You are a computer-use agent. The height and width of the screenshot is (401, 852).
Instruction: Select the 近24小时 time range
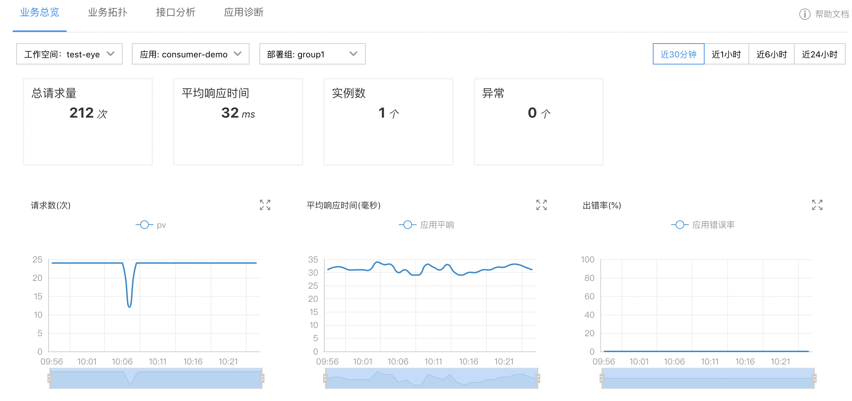[x=819, y=54]
